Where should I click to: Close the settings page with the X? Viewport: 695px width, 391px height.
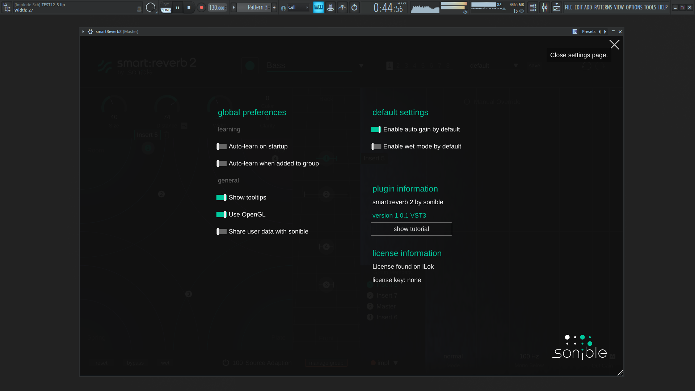(x=614, y=45)
